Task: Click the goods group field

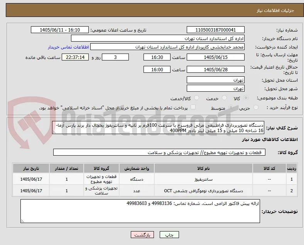Action: coord(159,152)
